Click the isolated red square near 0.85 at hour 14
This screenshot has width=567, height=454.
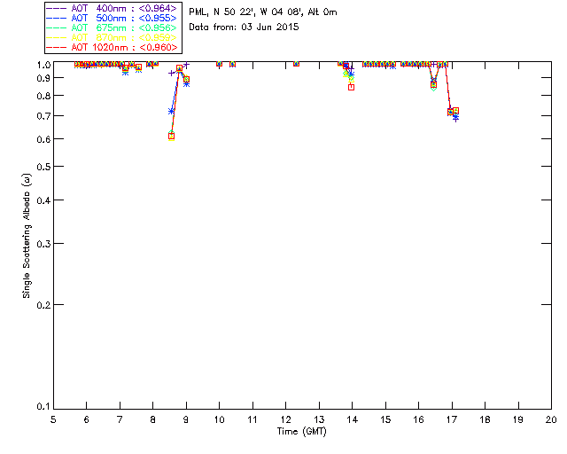point(351,87)
